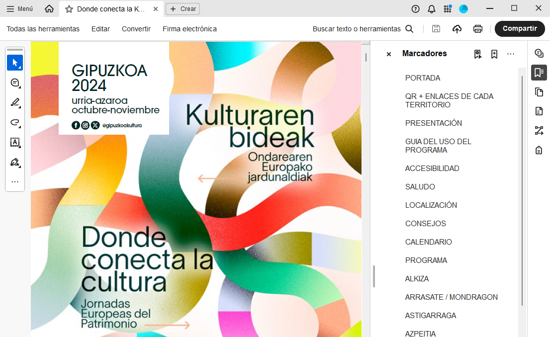Open LOCALIZACIÓN bookmark
The image size is (550, 337).
point(431,205)
